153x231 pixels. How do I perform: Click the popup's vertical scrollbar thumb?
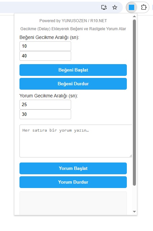point(134,102)
